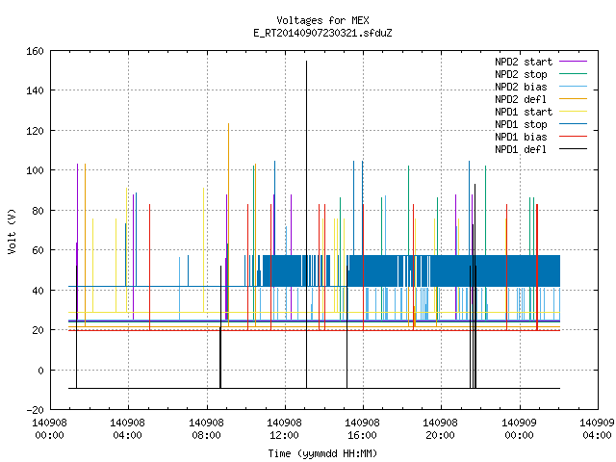The width and height of the screenshot is (616, 462).
Task: Click the y-axis tick label 60
Action: tap(38, 250)
